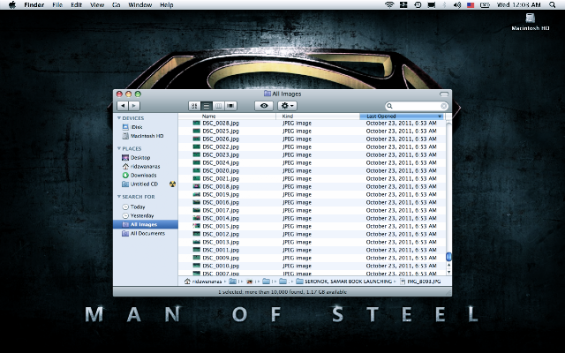Viewport: 565px width, 353px height.
Task: Click the burn icon beside Untitled CD
Action: [x=173, y=184]
